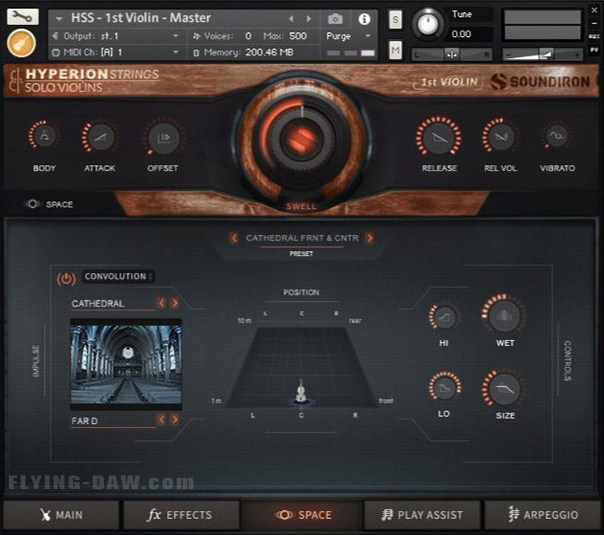The image size is (604, 535).
Task: Toggle the convolution power button
Action: 66,278
